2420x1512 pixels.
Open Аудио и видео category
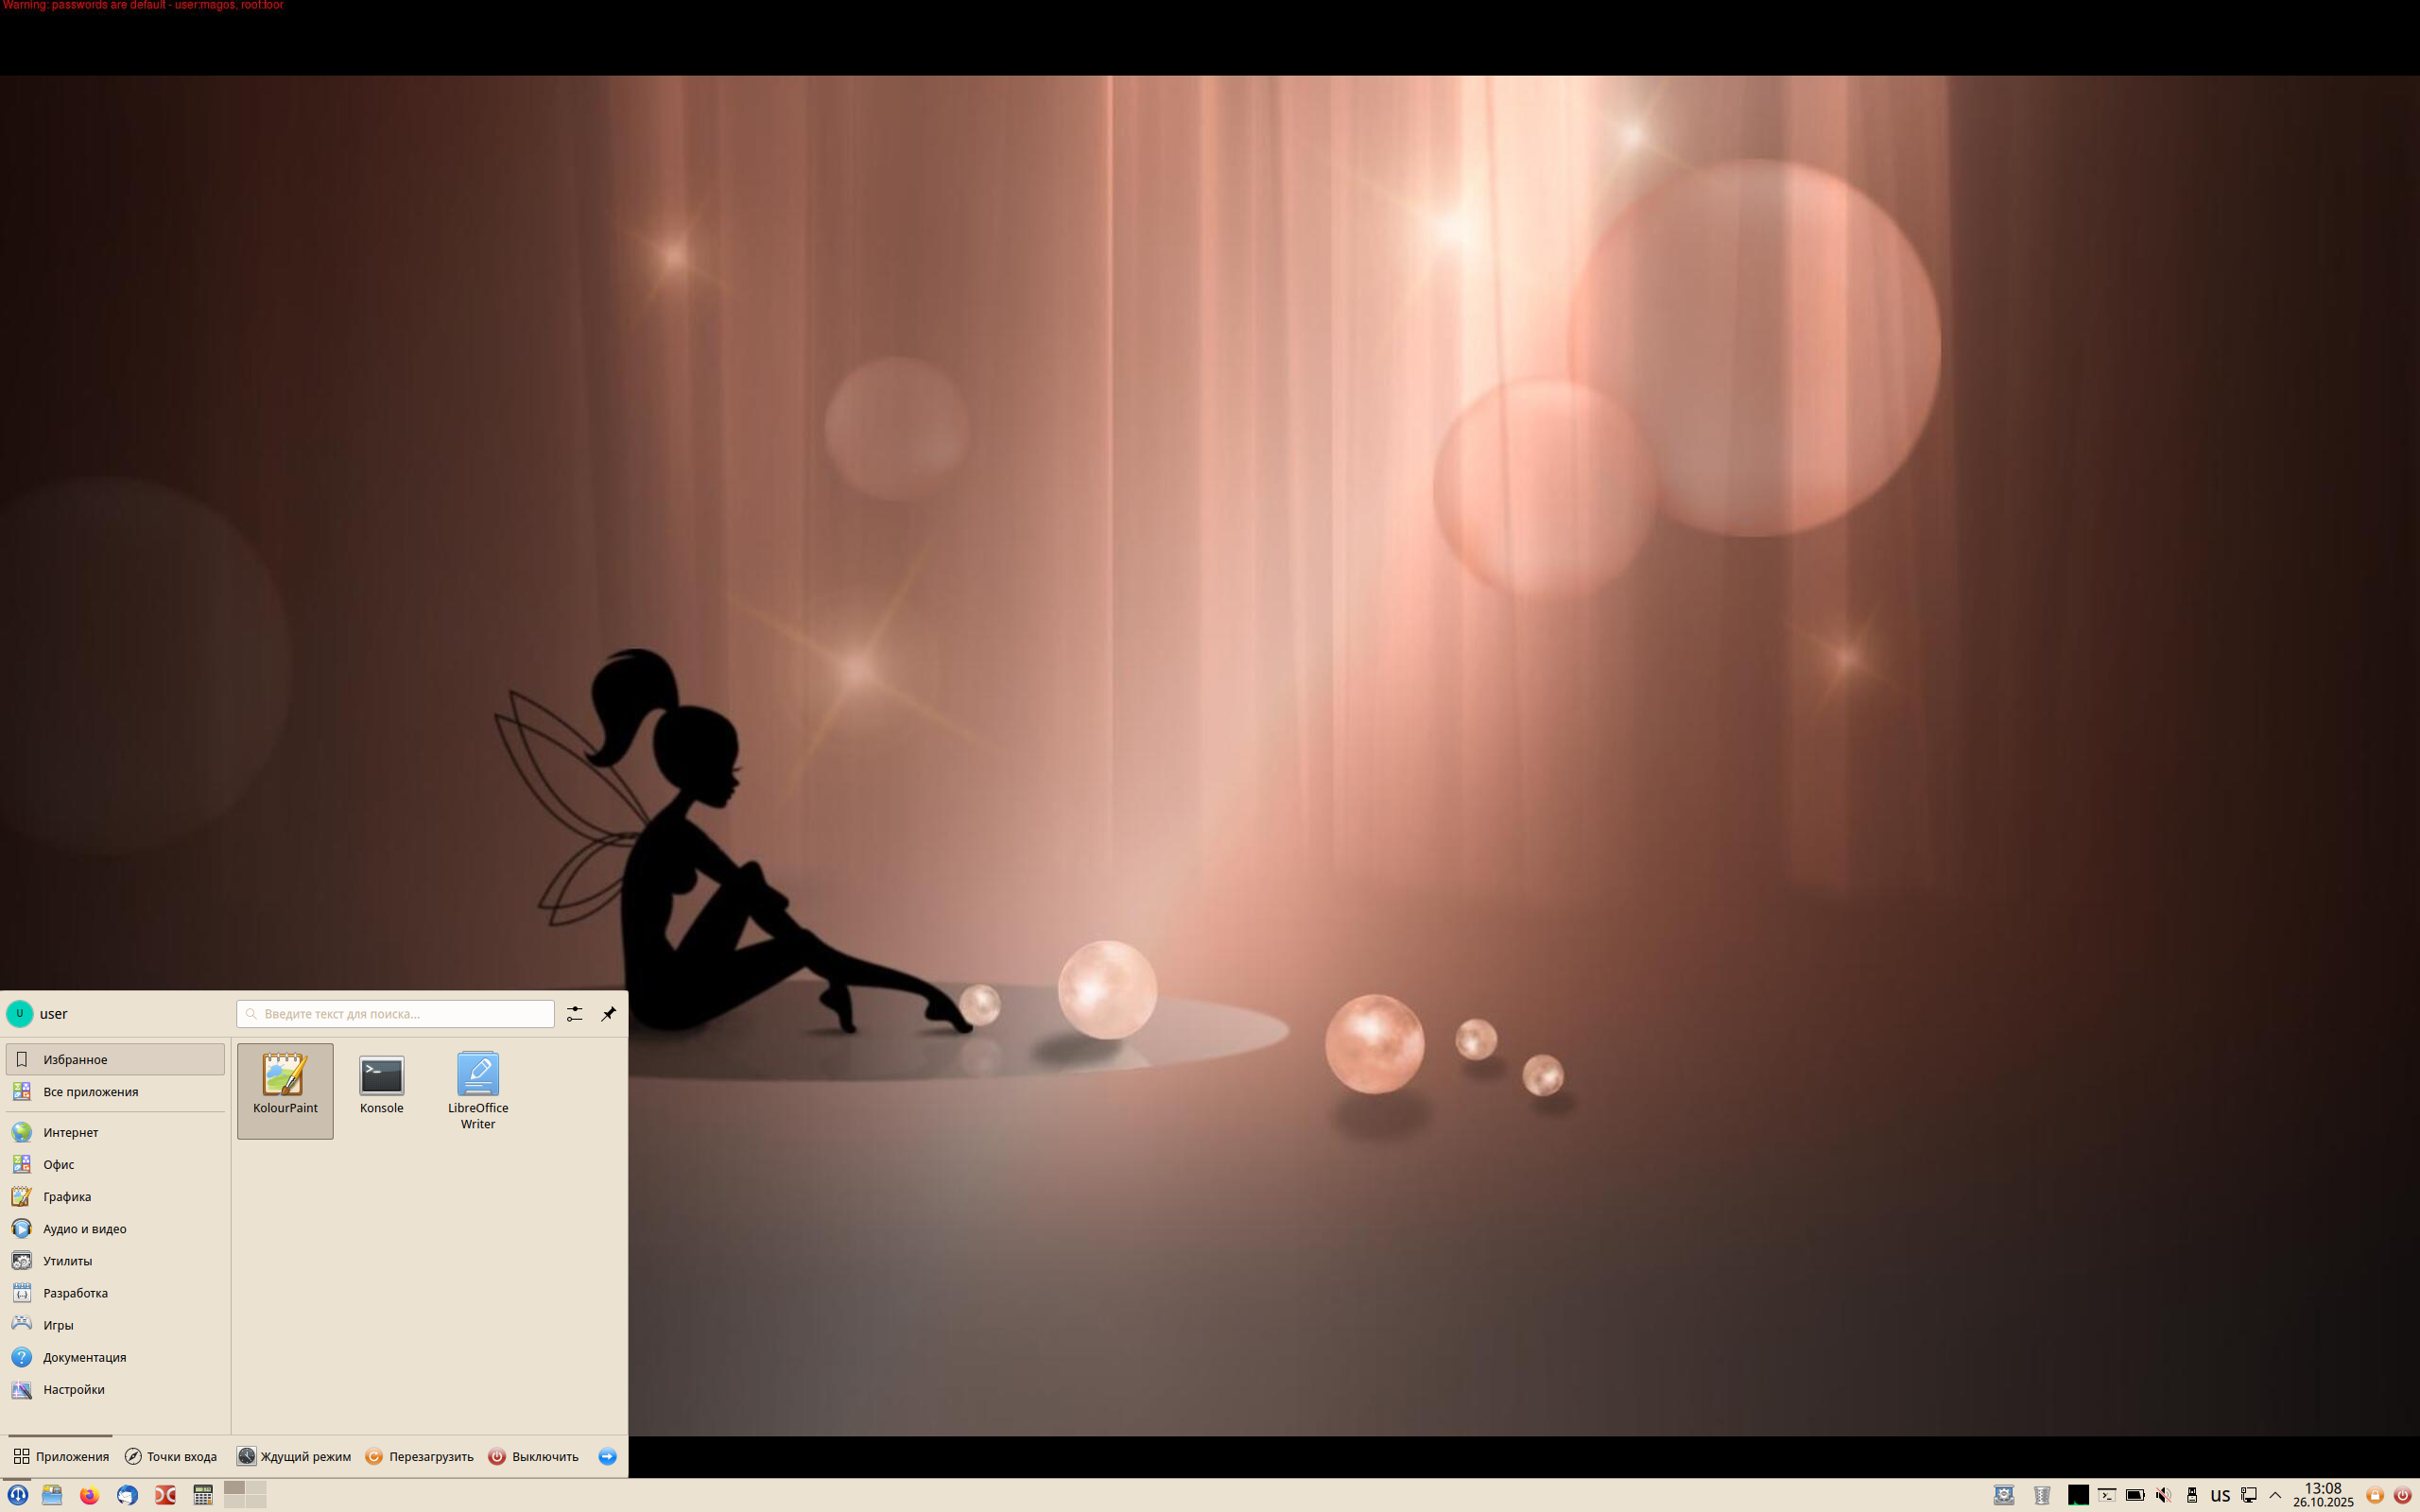tap(115, 1228)
